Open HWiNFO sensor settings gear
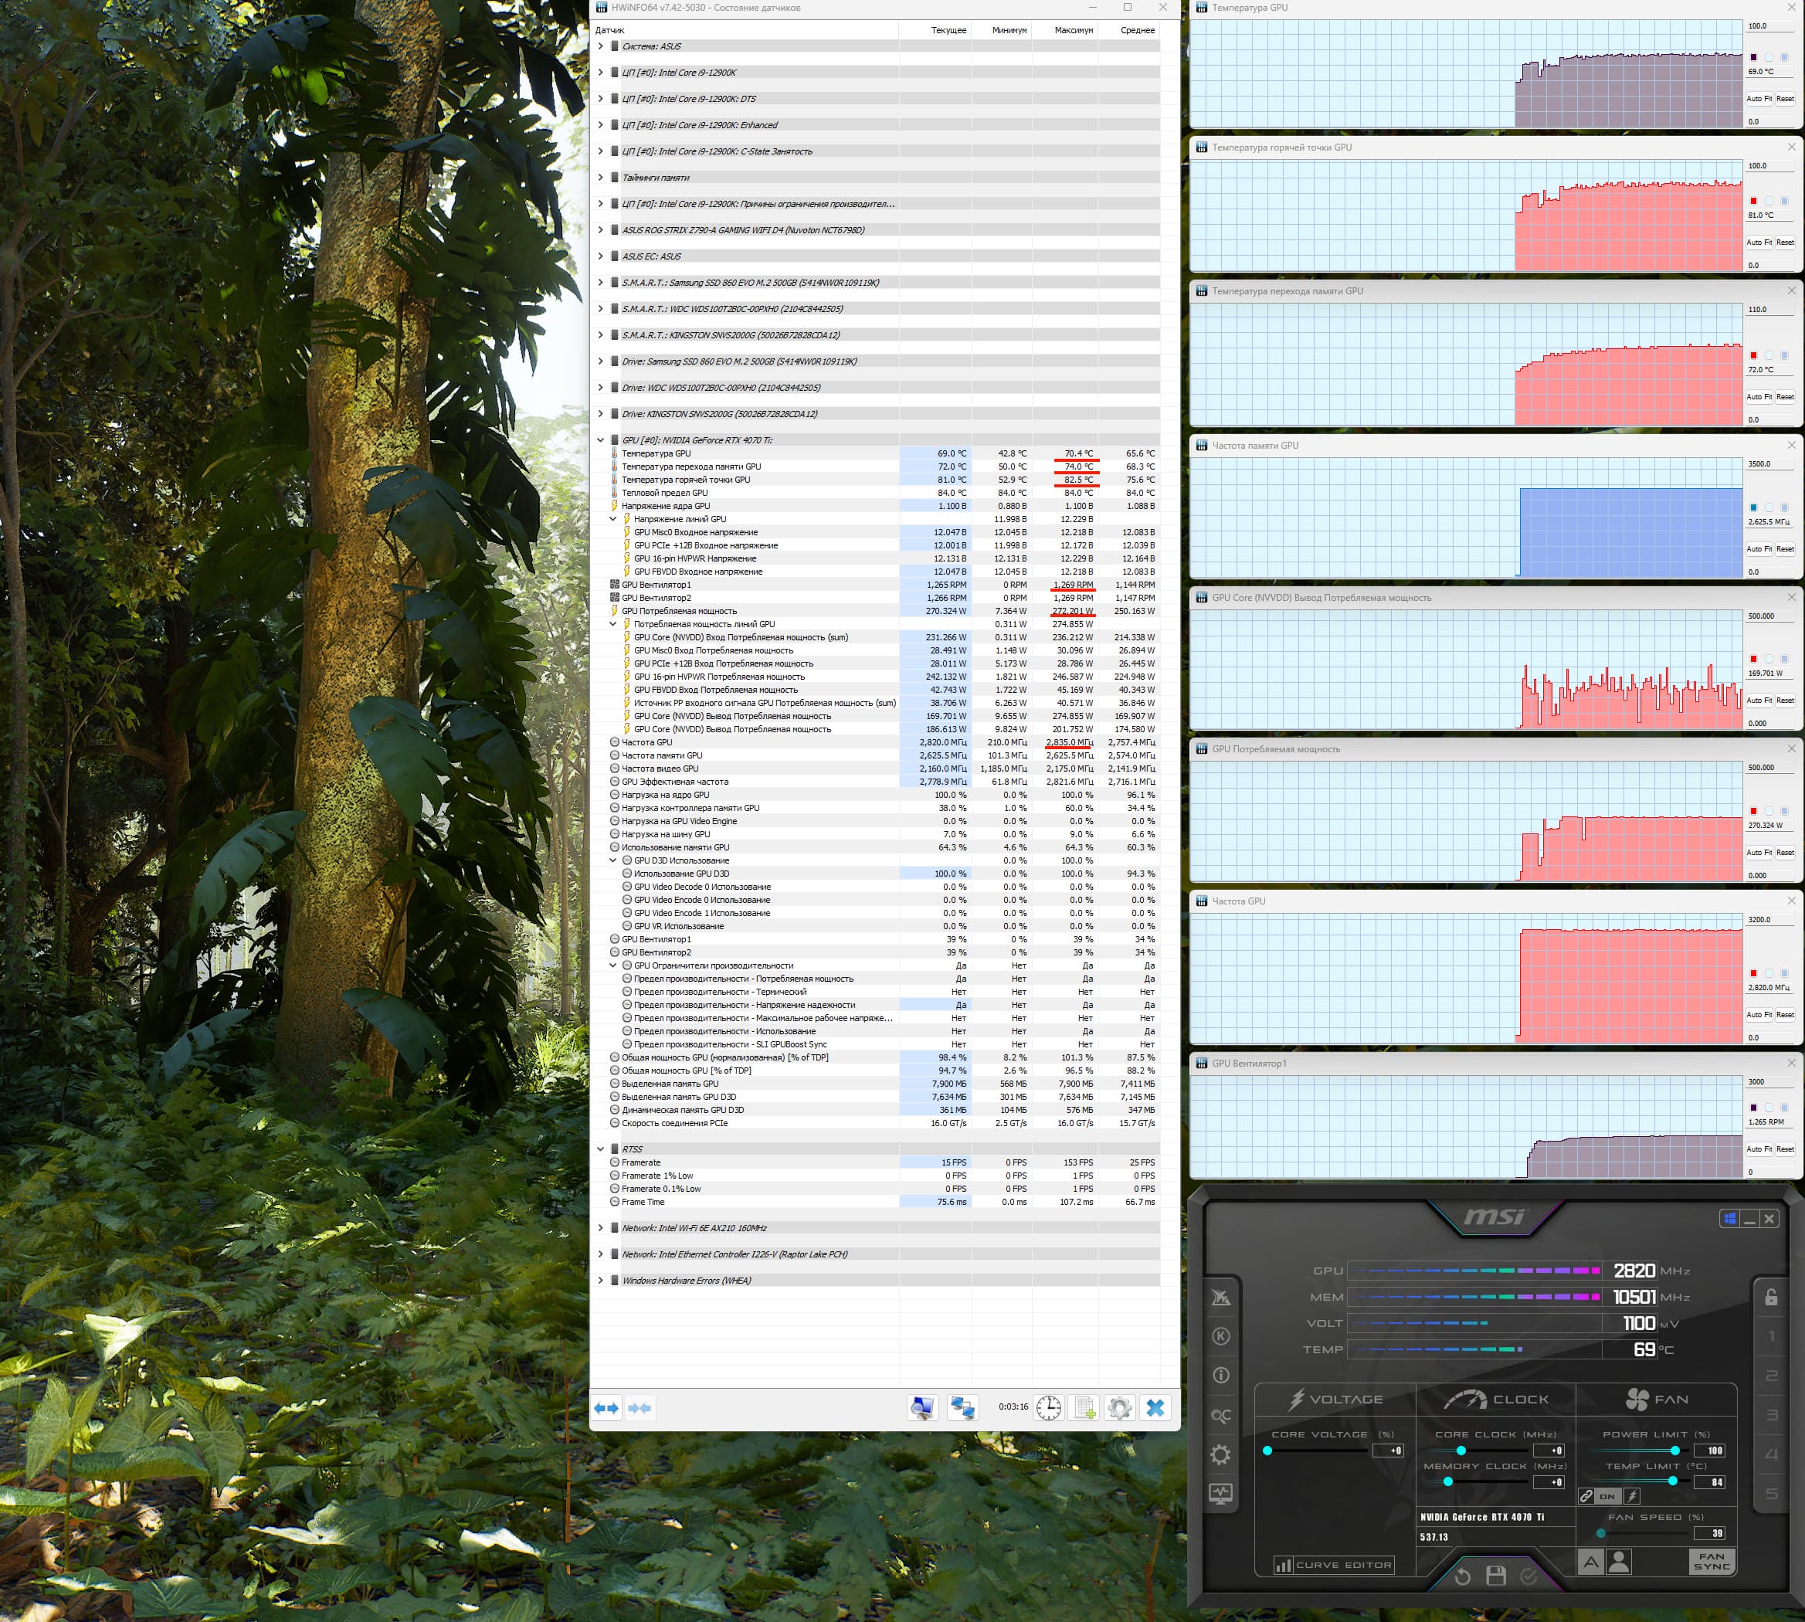 click(1120, 1407)
